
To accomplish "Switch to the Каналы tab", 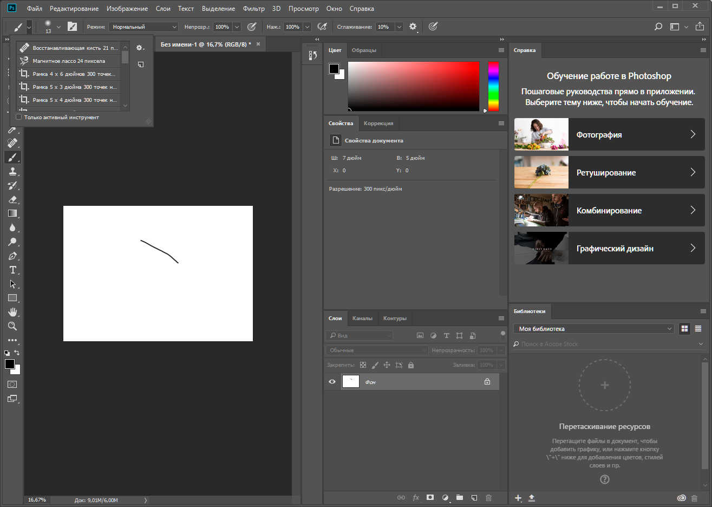I will pos(362,318).
